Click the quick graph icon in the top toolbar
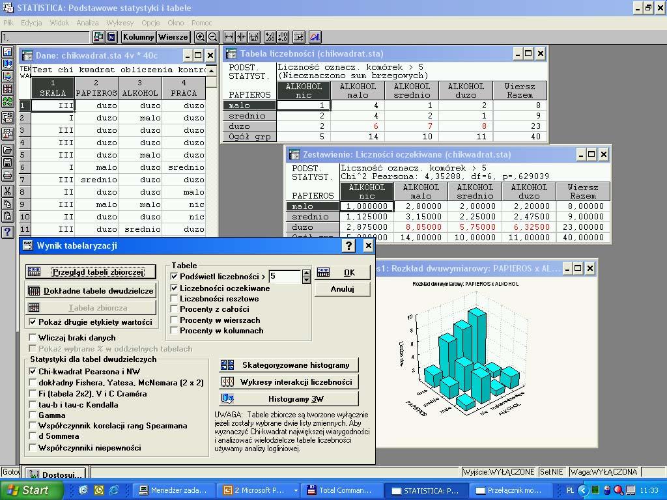 point(315,37)
